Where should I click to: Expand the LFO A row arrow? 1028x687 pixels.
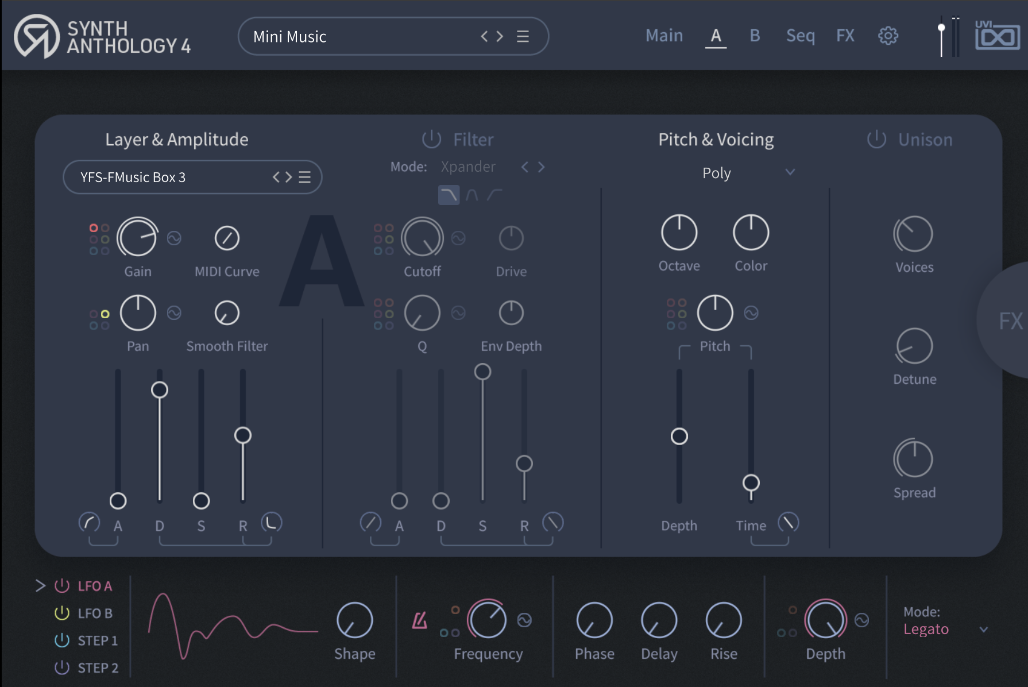[x=40, y=586]
